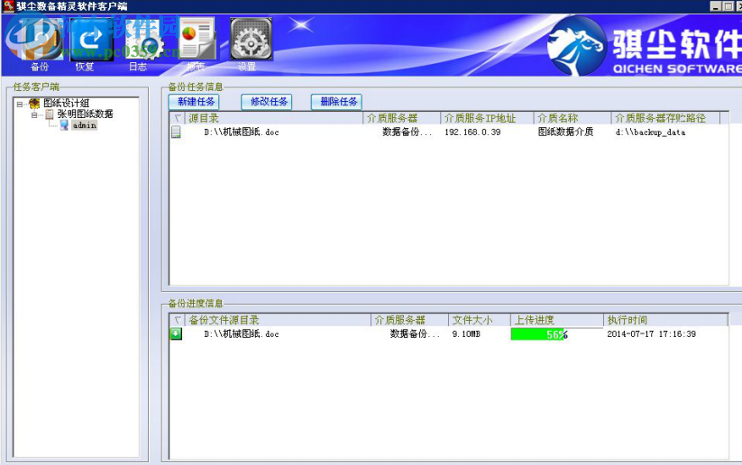The image size is (742, 465).
Task: Sort by 源目录 column header
Action: click(x=273, y=118)
